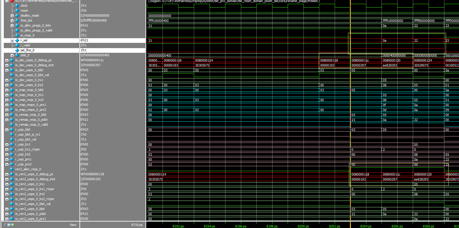Select r_uop_prs1 signal name

pos(23,159)
